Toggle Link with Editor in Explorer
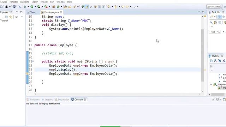The image size is (226, 127). coord(11,17)
